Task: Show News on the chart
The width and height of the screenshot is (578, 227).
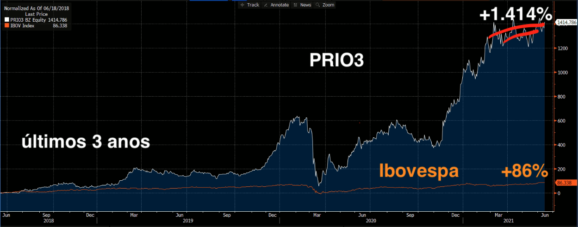Action: click(302, 5)
